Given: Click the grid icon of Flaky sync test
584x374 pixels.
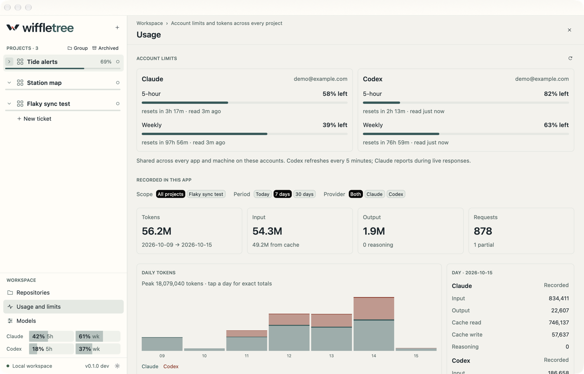Looking at the screenshot, I should (x=20, y=104).
